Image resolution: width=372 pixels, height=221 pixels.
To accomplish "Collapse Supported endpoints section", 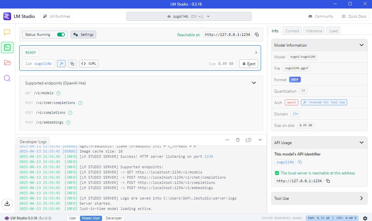I will point(254,83).
